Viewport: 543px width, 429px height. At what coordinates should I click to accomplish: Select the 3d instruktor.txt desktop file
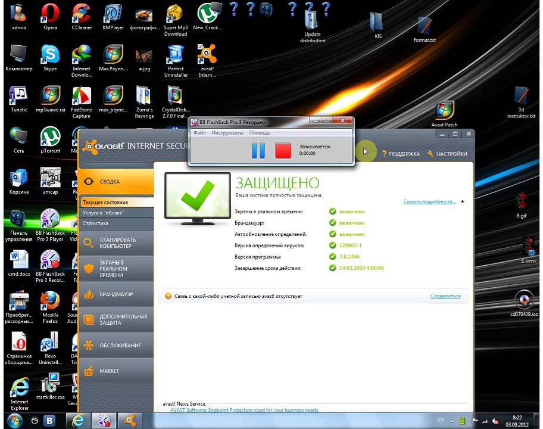coord(521,102)
